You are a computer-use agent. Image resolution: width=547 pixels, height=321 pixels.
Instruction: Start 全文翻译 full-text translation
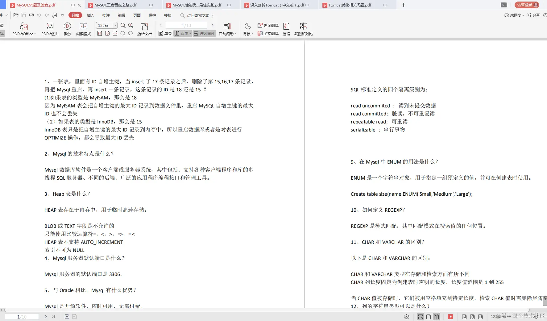coord(268,33)
